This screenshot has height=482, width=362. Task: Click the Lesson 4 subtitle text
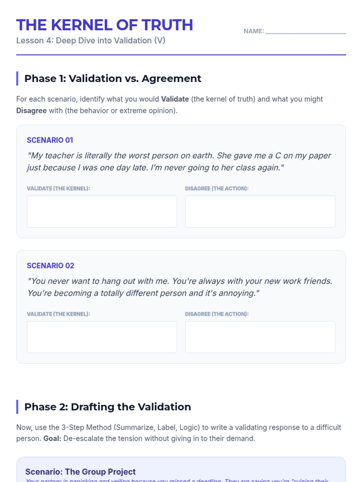pos(91,41)
